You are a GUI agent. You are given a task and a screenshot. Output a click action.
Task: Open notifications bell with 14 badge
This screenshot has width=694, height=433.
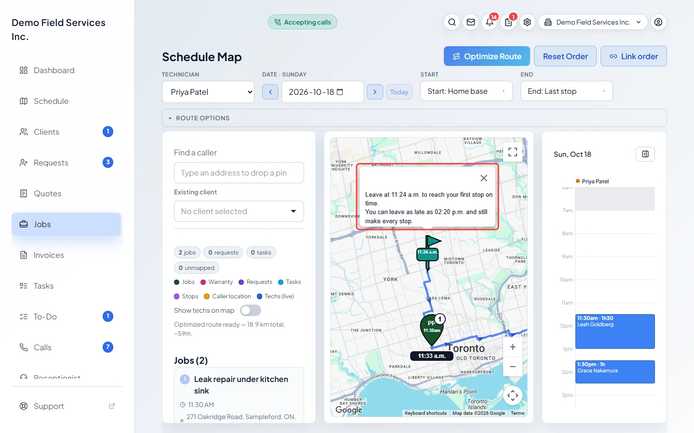490,22
